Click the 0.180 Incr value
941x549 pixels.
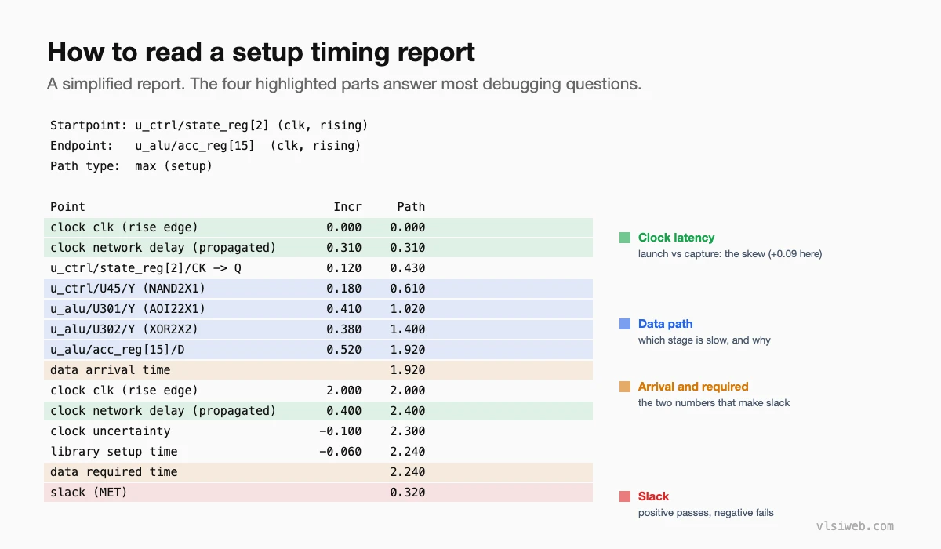coord(344,289)
